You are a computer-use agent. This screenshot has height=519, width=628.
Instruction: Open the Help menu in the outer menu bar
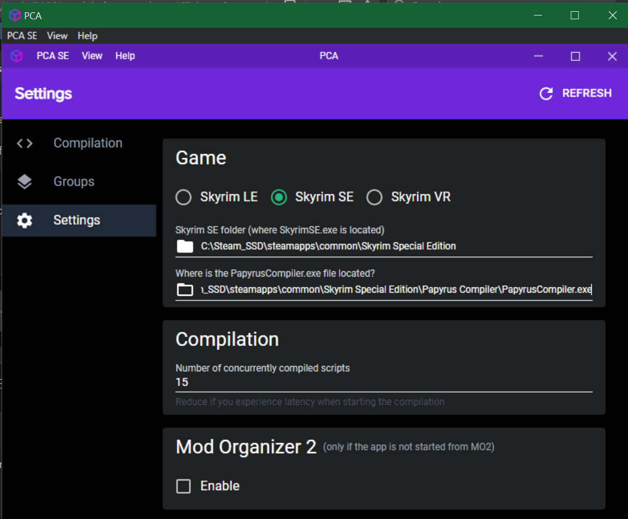(87, 36)
